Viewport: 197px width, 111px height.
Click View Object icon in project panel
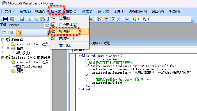point(11,33)
